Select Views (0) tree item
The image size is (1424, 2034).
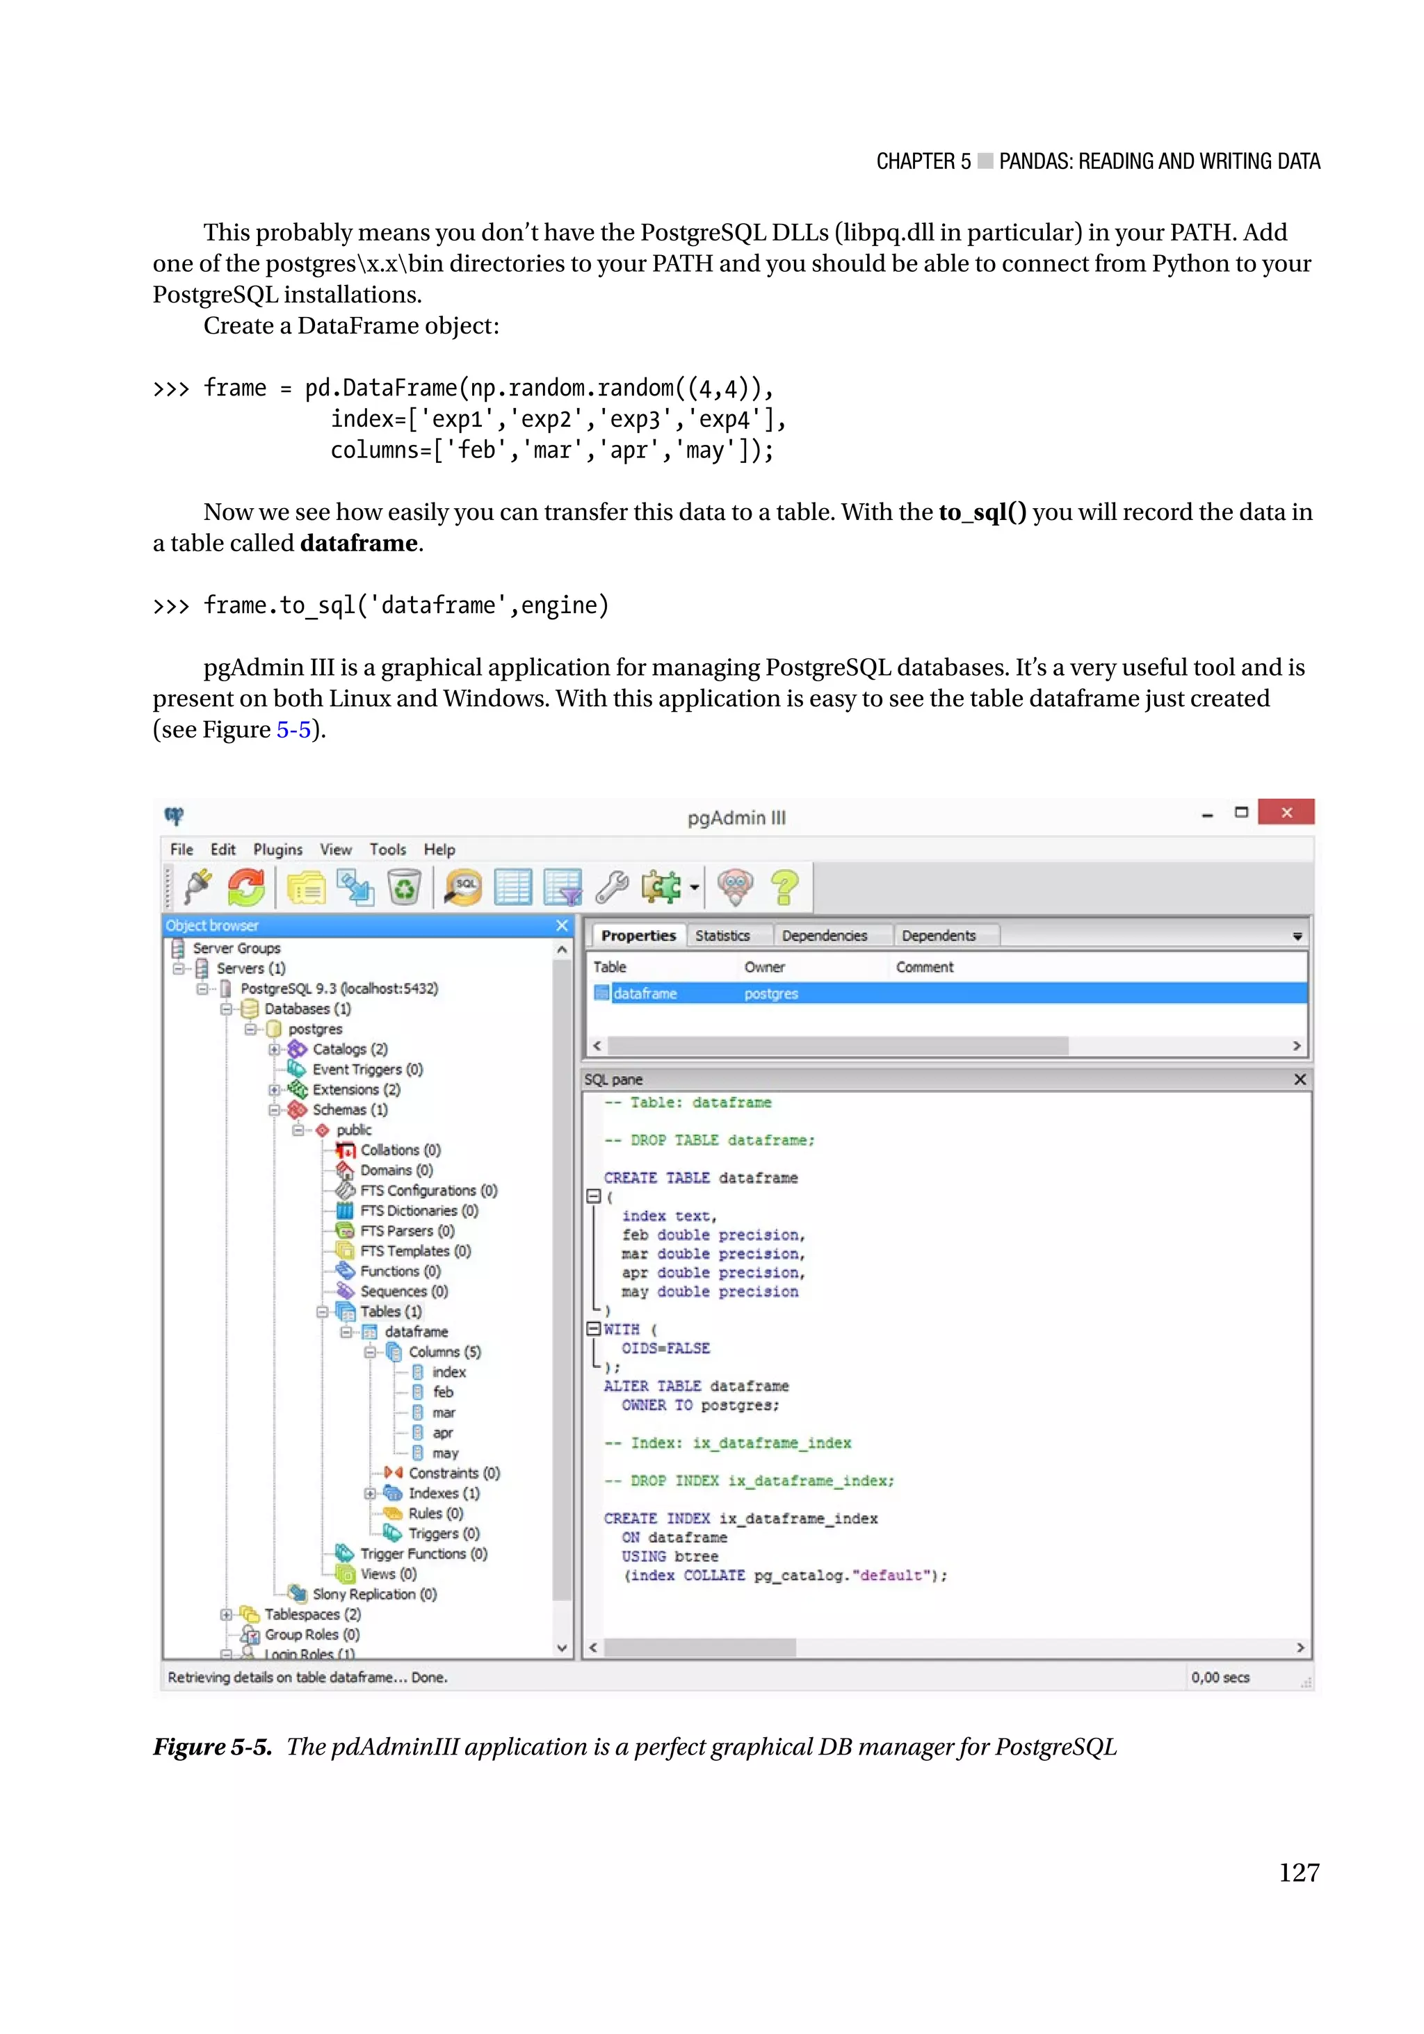(x=388, y=1575)
